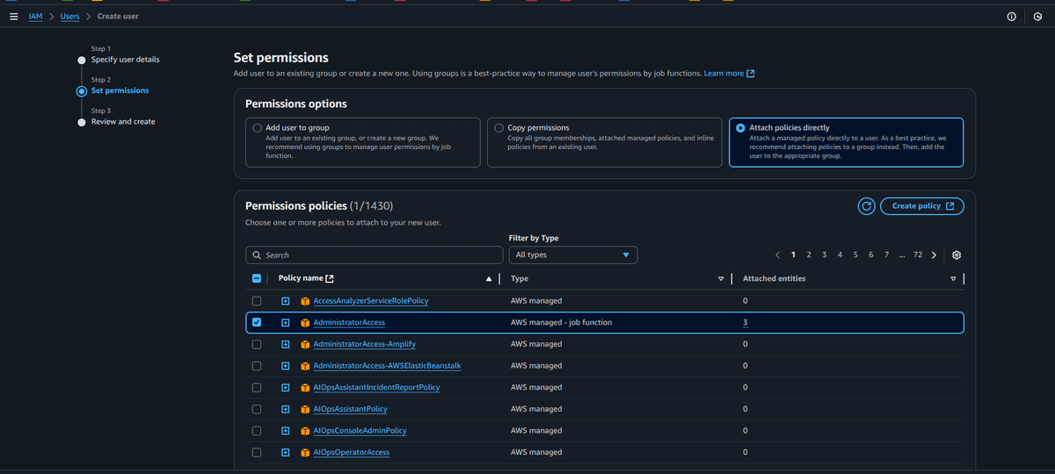
Task: Click the orange policy icon for AIOpsAssistantPolicy
Action: pyautogui.click(x=305, y=409)
